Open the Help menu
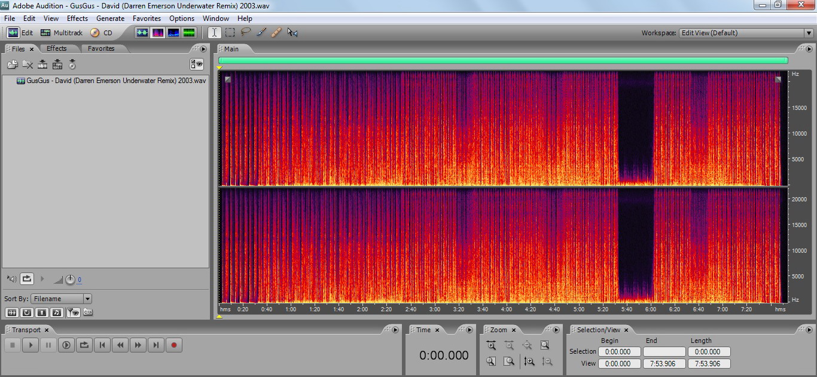 pyautogui.click(x=245, y=19)
